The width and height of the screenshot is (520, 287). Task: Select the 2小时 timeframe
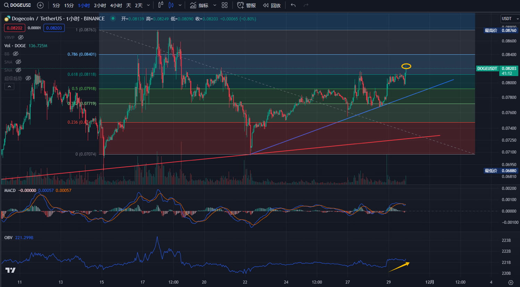pos(100,5)
